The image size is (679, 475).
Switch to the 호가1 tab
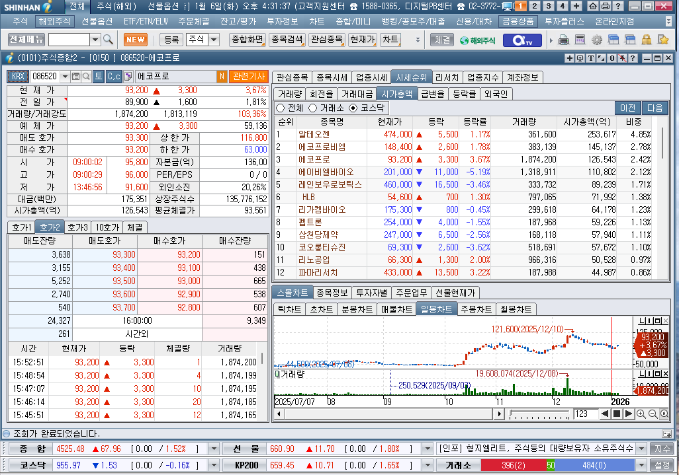click(22, 227)
